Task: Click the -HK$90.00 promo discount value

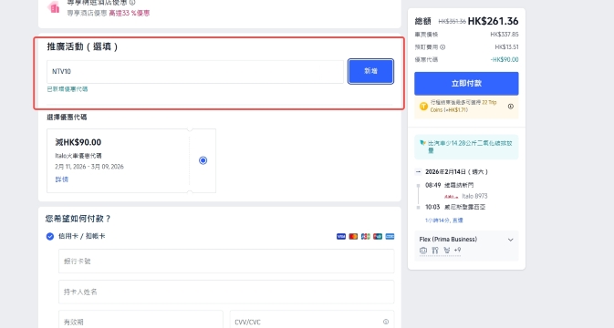Action: click(505, 60)
